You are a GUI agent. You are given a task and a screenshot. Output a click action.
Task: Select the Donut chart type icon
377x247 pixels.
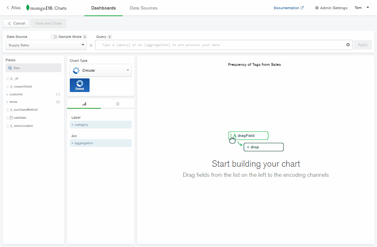click(x=79, y=85)
